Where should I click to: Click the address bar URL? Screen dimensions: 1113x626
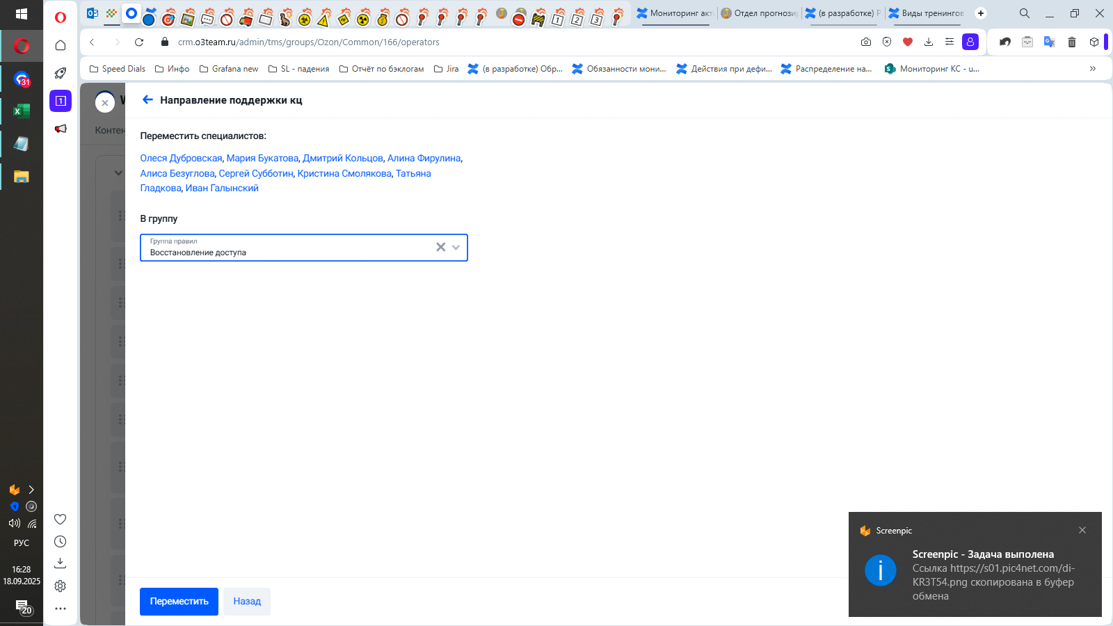tap(308, 42)
